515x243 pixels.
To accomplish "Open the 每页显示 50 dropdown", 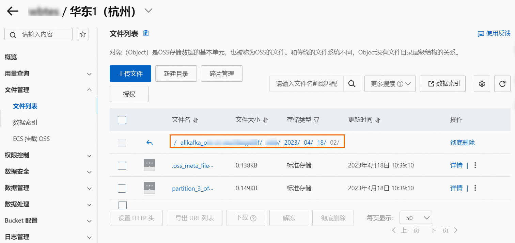I will coord(416,218).
